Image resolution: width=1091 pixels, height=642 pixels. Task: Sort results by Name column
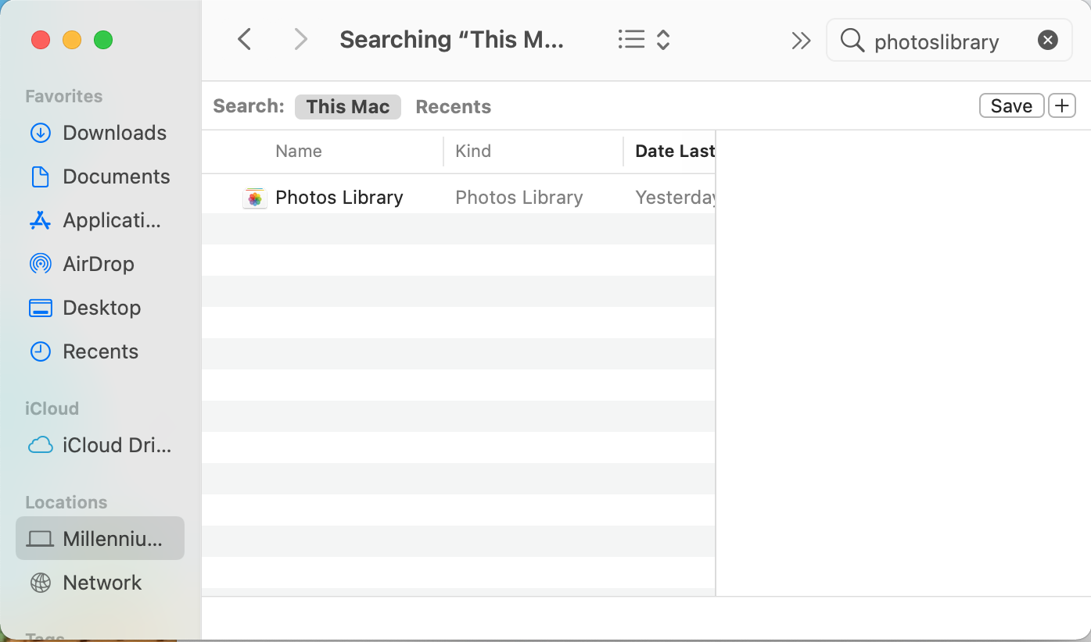(299, 152)
